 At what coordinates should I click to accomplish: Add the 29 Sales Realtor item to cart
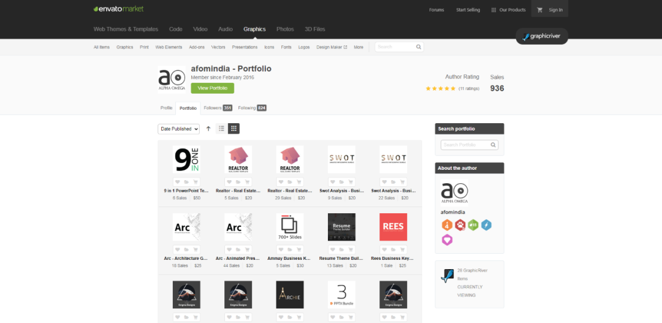pyautogui.click(x=299, y=183)
